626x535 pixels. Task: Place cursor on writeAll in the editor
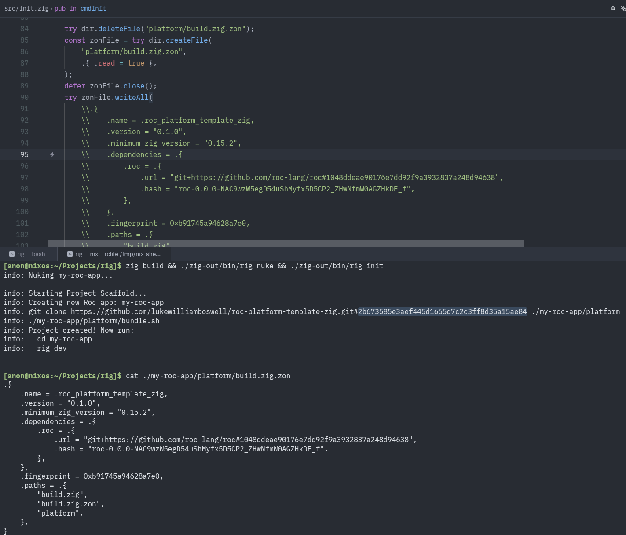click(x=132, y=97)
